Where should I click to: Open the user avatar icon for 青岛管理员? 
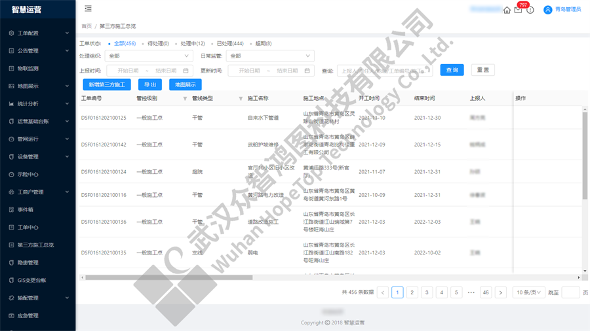pos(548,10)
